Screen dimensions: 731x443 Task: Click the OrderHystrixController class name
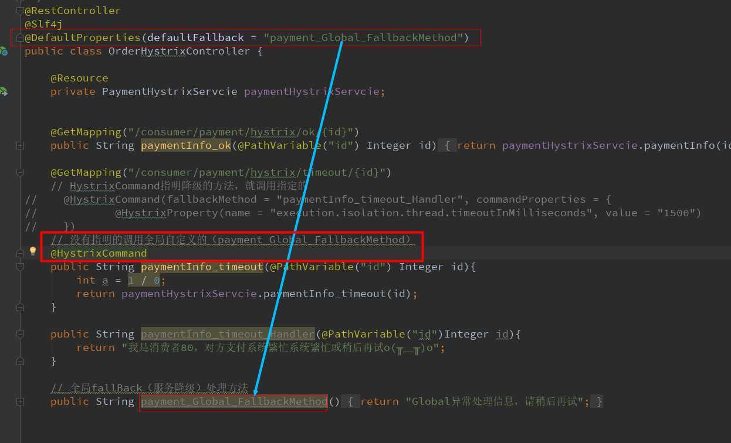point(179,51)
